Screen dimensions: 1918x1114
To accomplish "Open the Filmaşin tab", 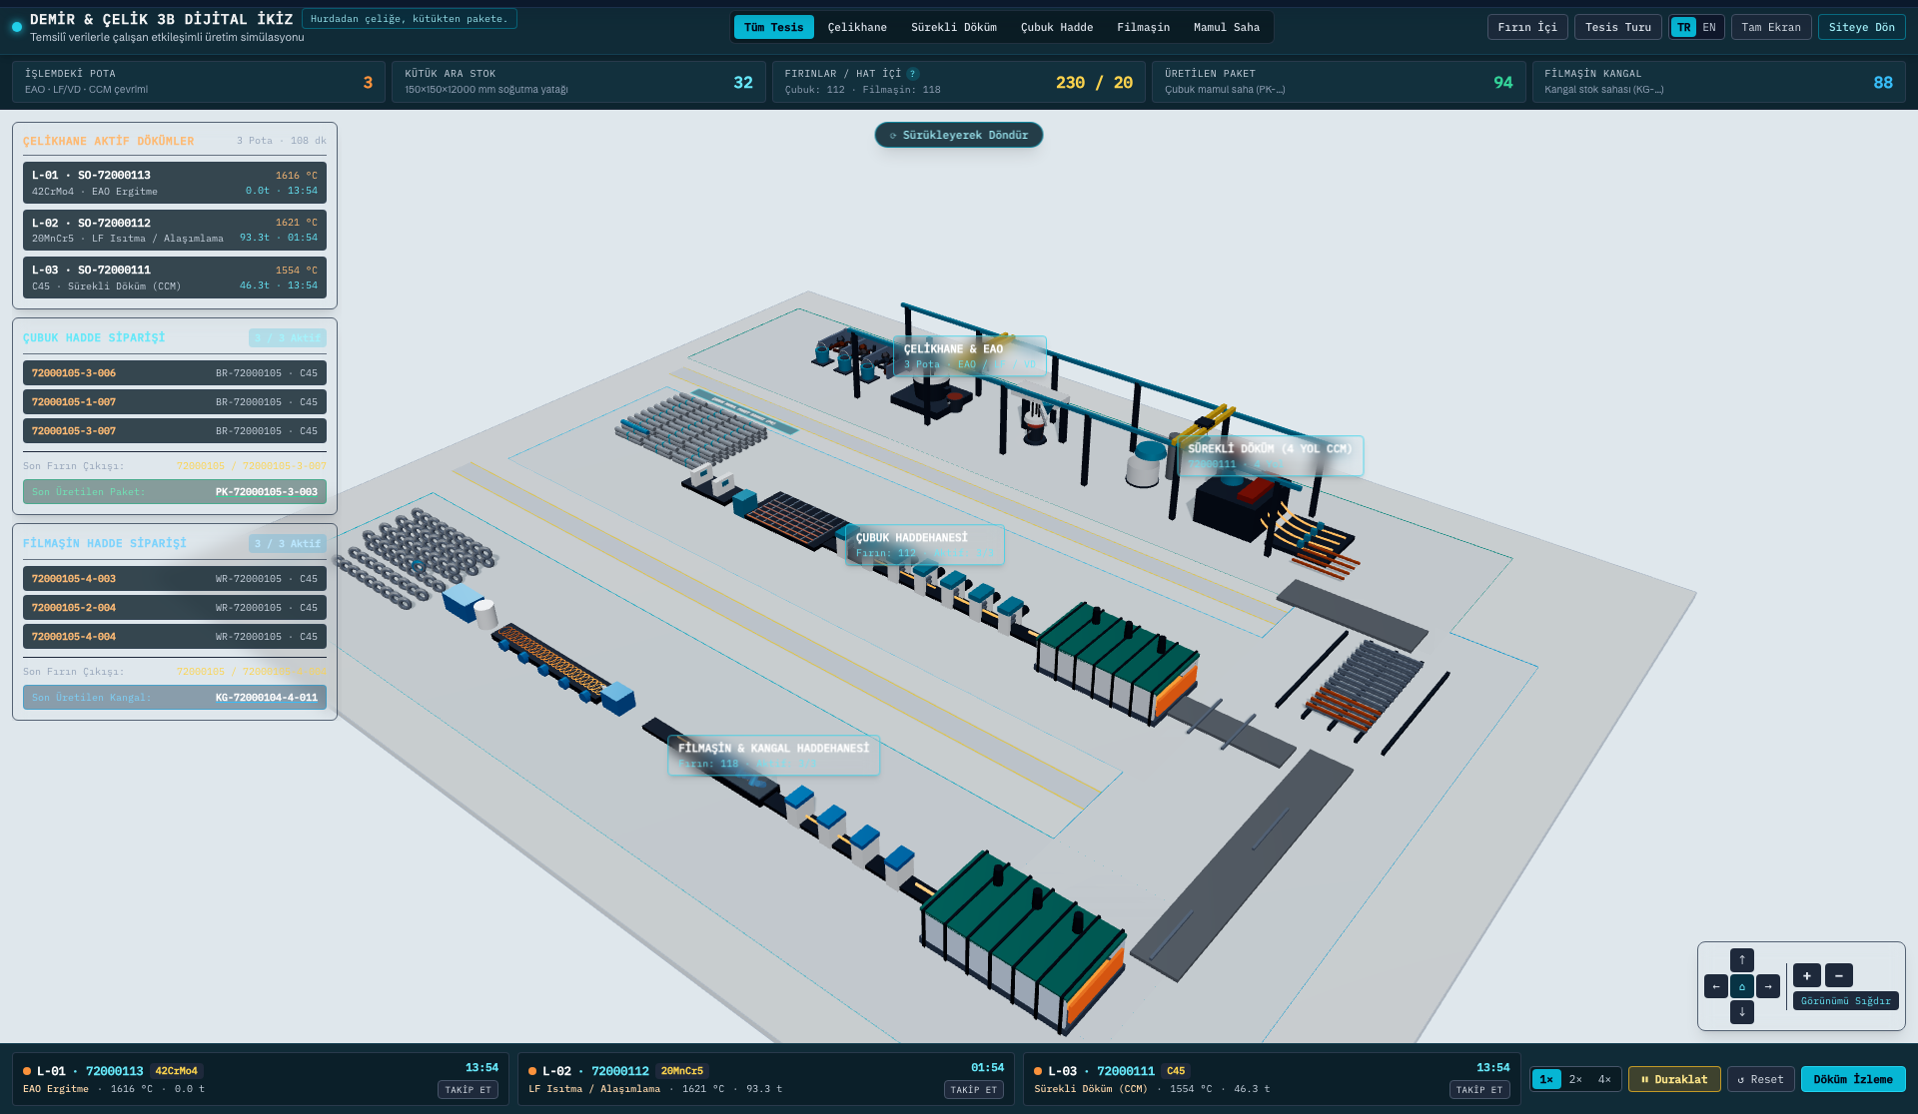I will point(1143,27).
